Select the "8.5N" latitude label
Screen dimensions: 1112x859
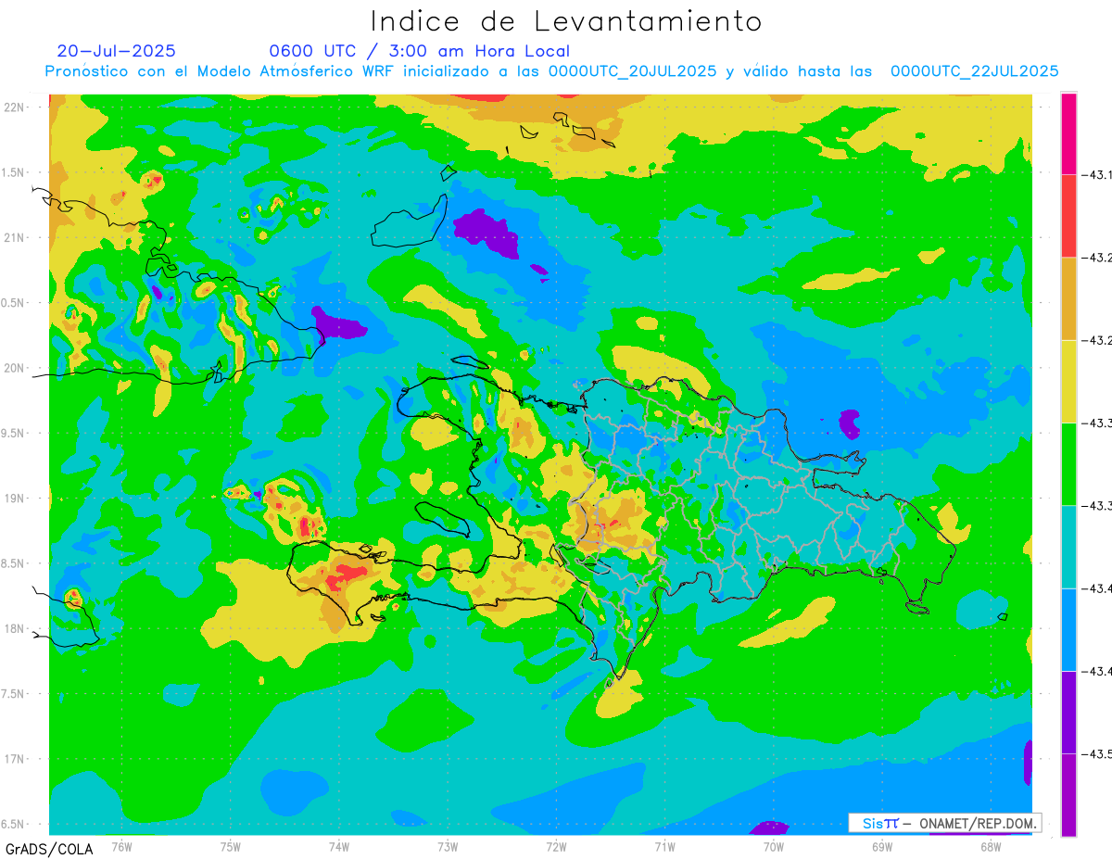coord(14,563)
